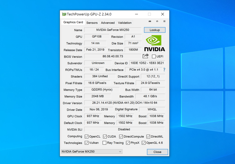Select the Technology value 14 nm
This screenshot has height=164, width=235.
[x=95, y=43]
